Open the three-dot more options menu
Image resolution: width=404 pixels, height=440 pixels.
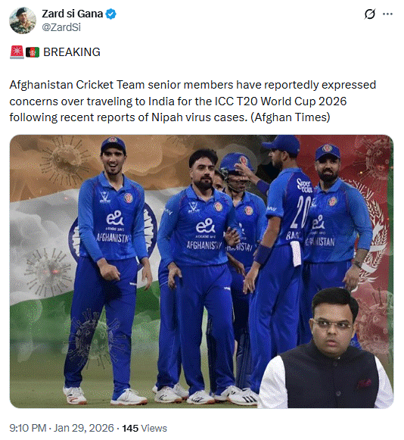click(387, 14)
